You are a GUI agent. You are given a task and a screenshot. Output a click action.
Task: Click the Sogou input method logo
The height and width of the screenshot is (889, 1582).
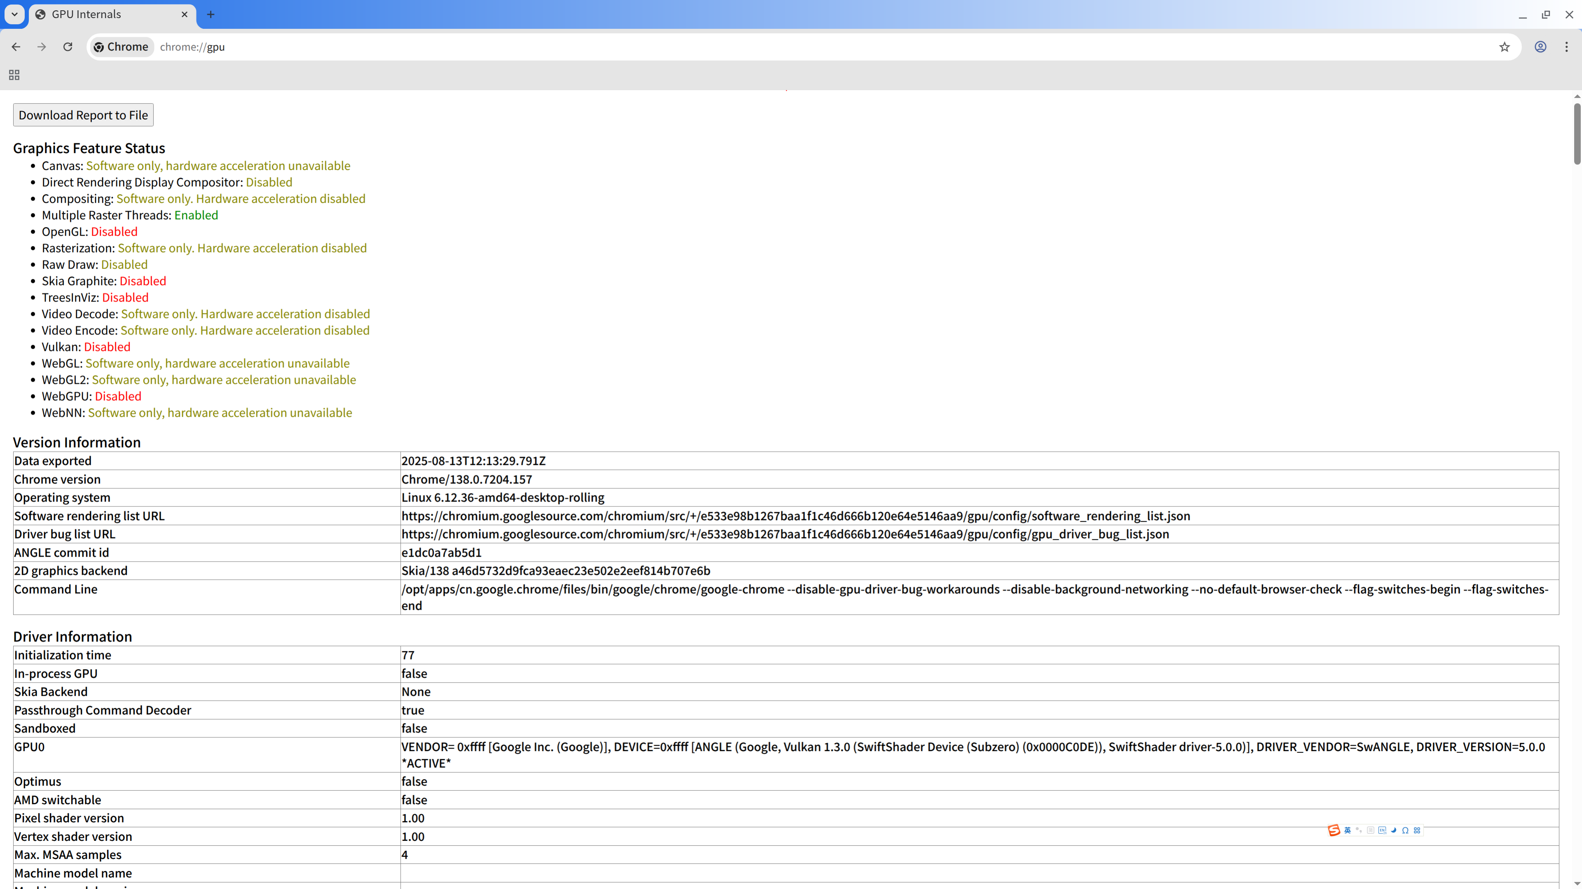pos(1334,830)
